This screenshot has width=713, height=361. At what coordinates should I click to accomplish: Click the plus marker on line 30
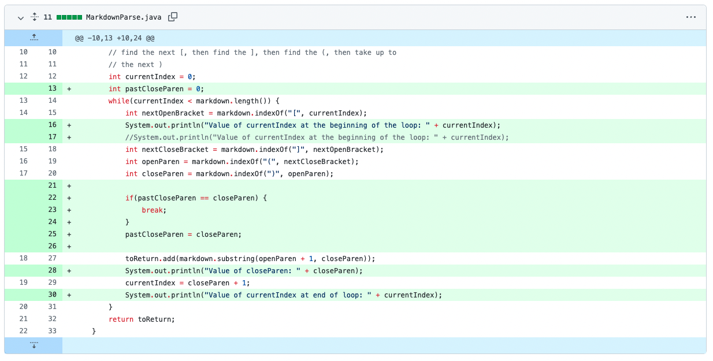69,295
